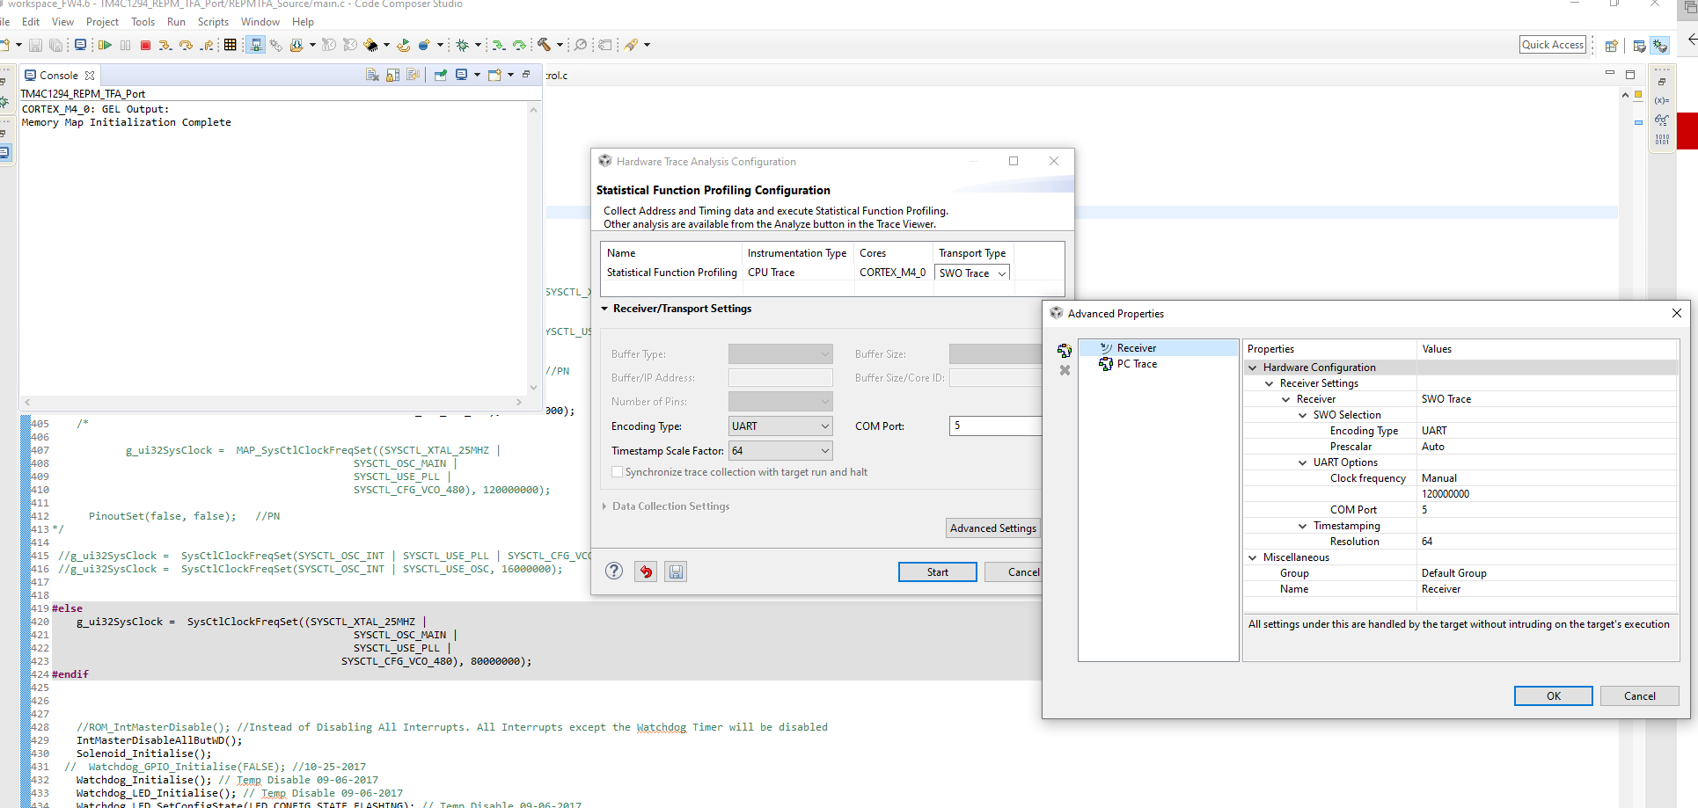Click the Load Program icon in toolbar
This screenshot has height=808, width=1698.
point(296,45)
